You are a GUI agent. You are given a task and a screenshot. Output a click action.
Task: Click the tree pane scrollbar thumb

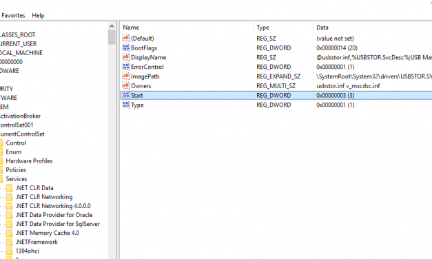coord(112,37)
